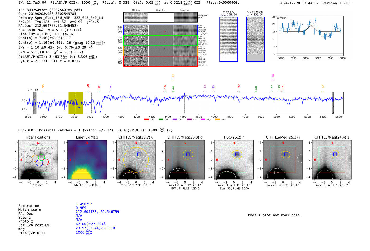The width and height of the screenshot is (370, 251).
Task: Select the yellow highlighted region in the spectrum
Action: click(x=76, y=103)
